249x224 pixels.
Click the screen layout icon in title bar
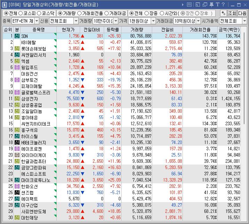198,5
